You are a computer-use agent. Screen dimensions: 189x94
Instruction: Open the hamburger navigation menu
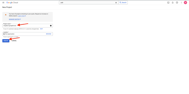pos(3,3)
